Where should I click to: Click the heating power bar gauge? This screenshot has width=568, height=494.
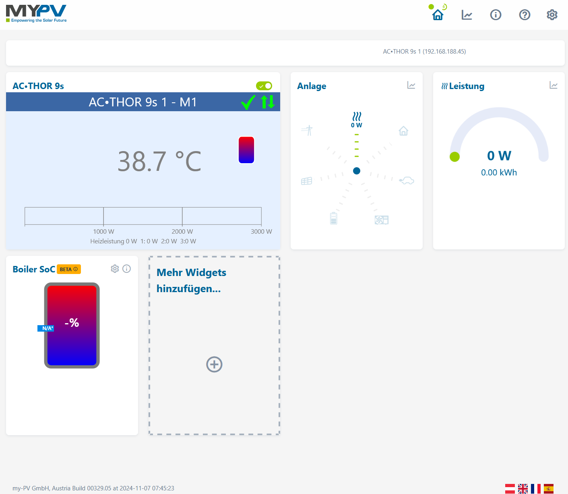143,216
